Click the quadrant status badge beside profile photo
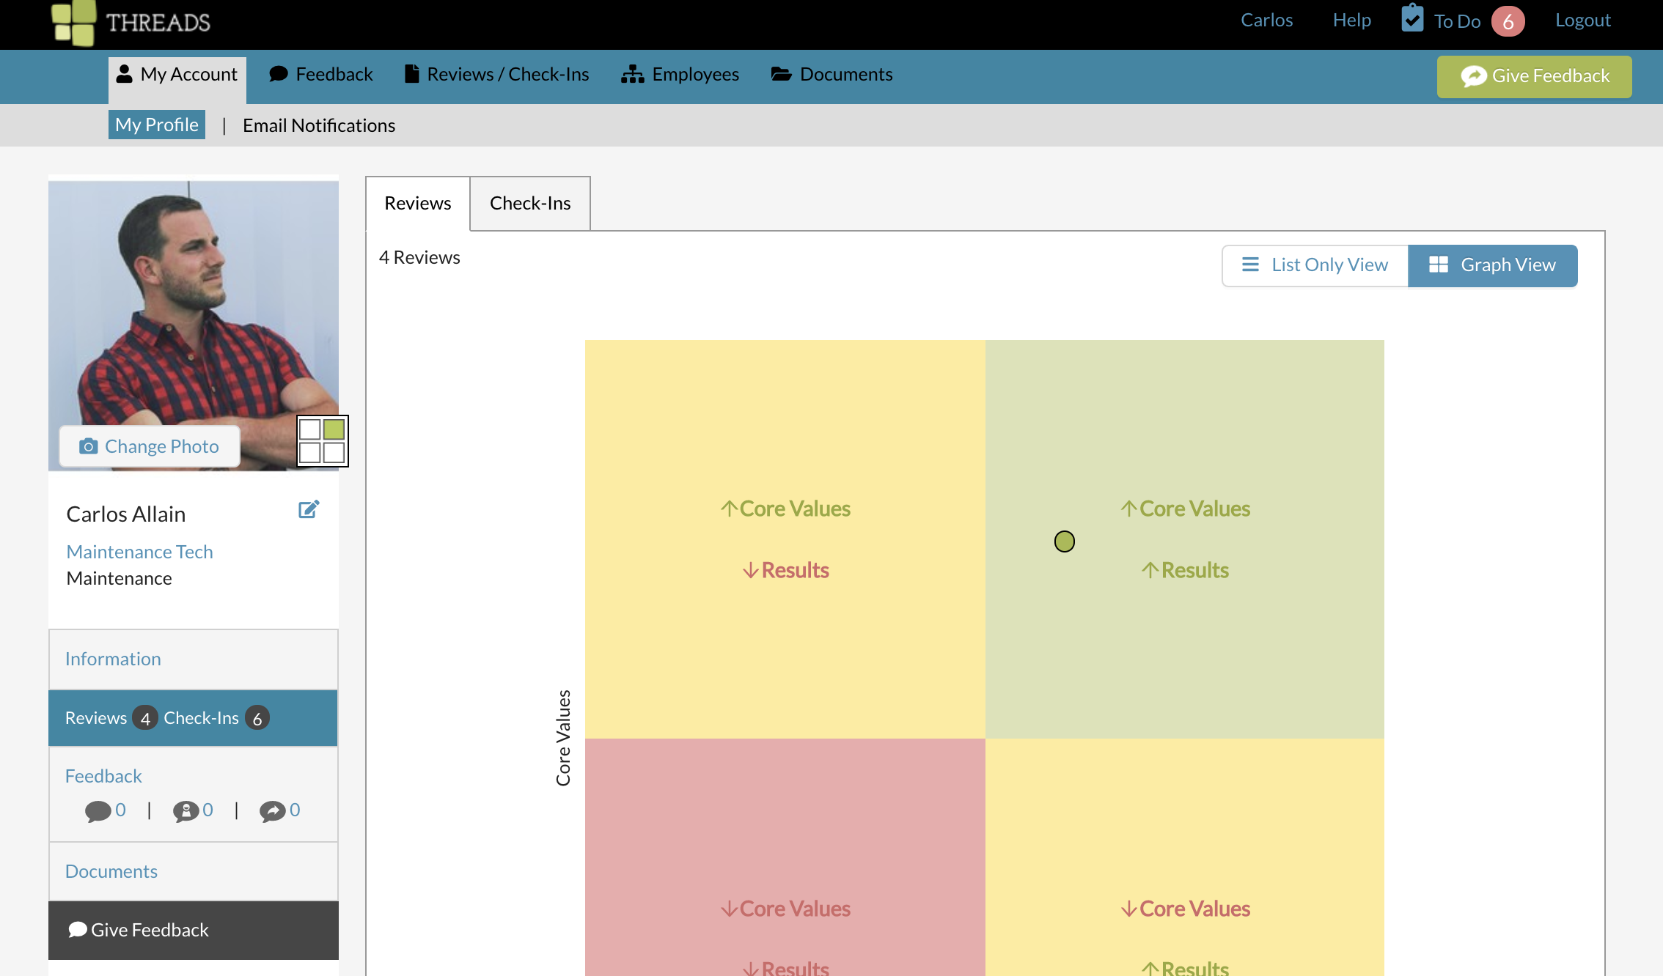 coord(323,440)
